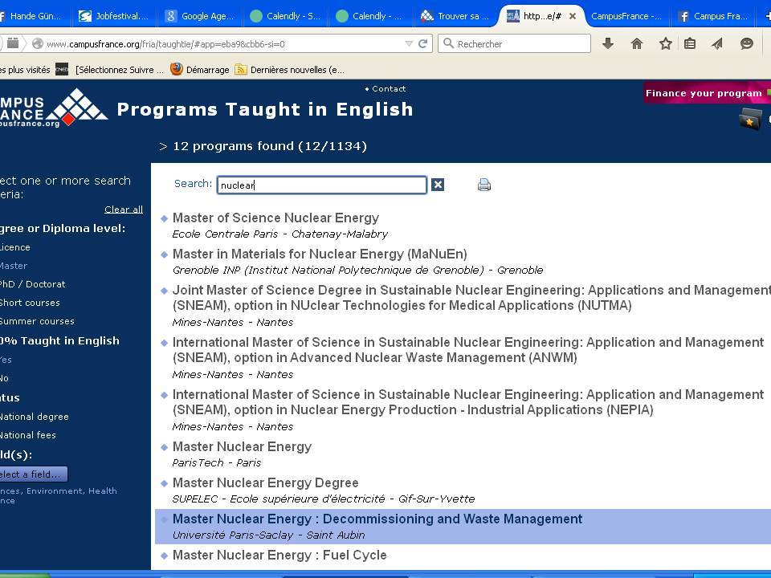This screenshot has width=771, height=578.
Task: Open Master of Science Nuclear Energy program
Action: (x=275, y=218)
